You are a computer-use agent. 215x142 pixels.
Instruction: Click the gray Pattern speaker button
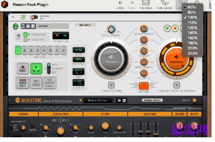111,59
